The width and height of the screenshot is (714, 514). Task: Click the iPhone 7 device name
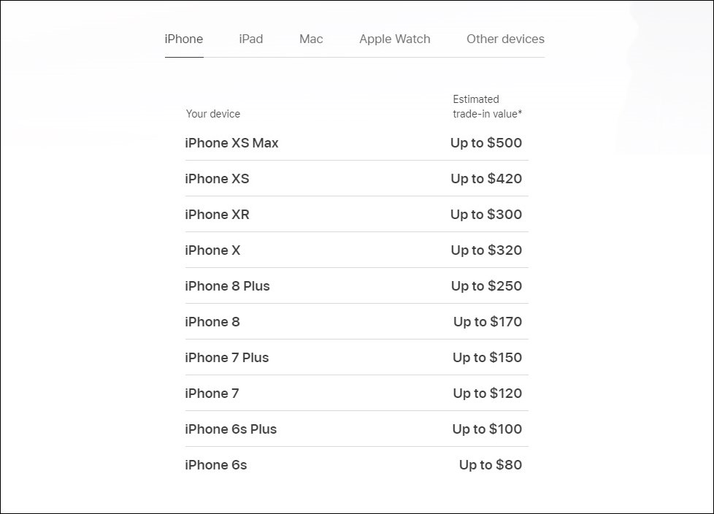coord(212,394)
